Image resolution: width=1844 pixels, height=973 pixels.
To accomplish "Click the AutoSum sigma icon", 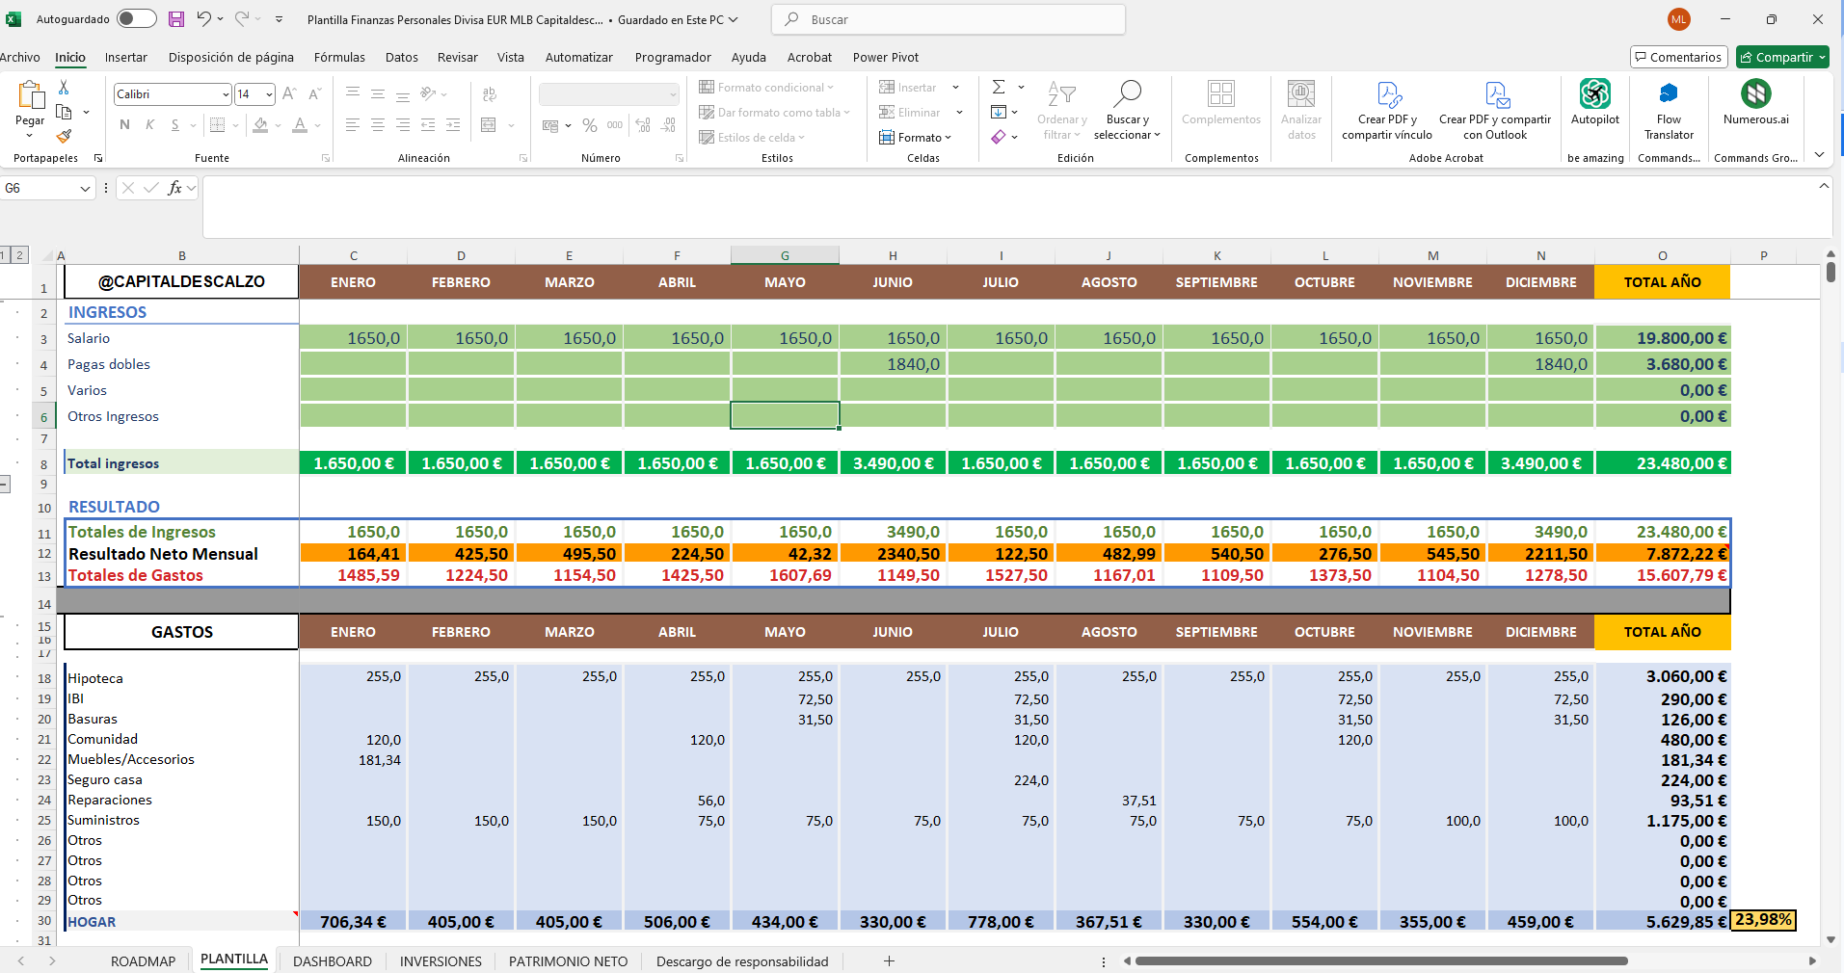I will point(1000,87).
